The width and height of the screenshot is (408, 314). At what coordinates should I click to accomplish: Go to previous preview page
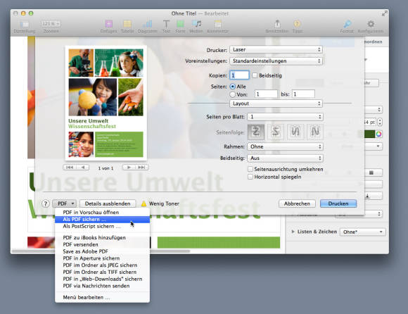pyautogui.click(x=83, y=167)
